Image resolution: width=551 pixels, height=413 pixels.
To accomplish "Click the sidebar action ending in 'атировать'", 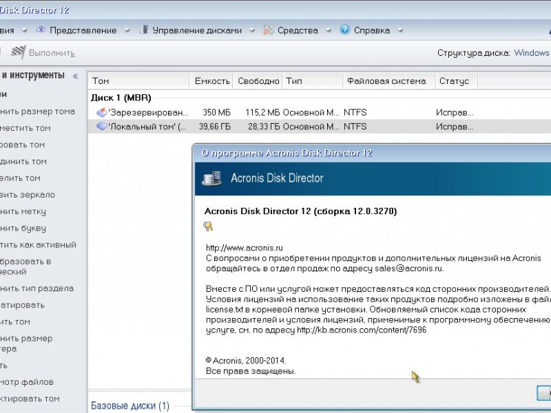I will (22, 305).
